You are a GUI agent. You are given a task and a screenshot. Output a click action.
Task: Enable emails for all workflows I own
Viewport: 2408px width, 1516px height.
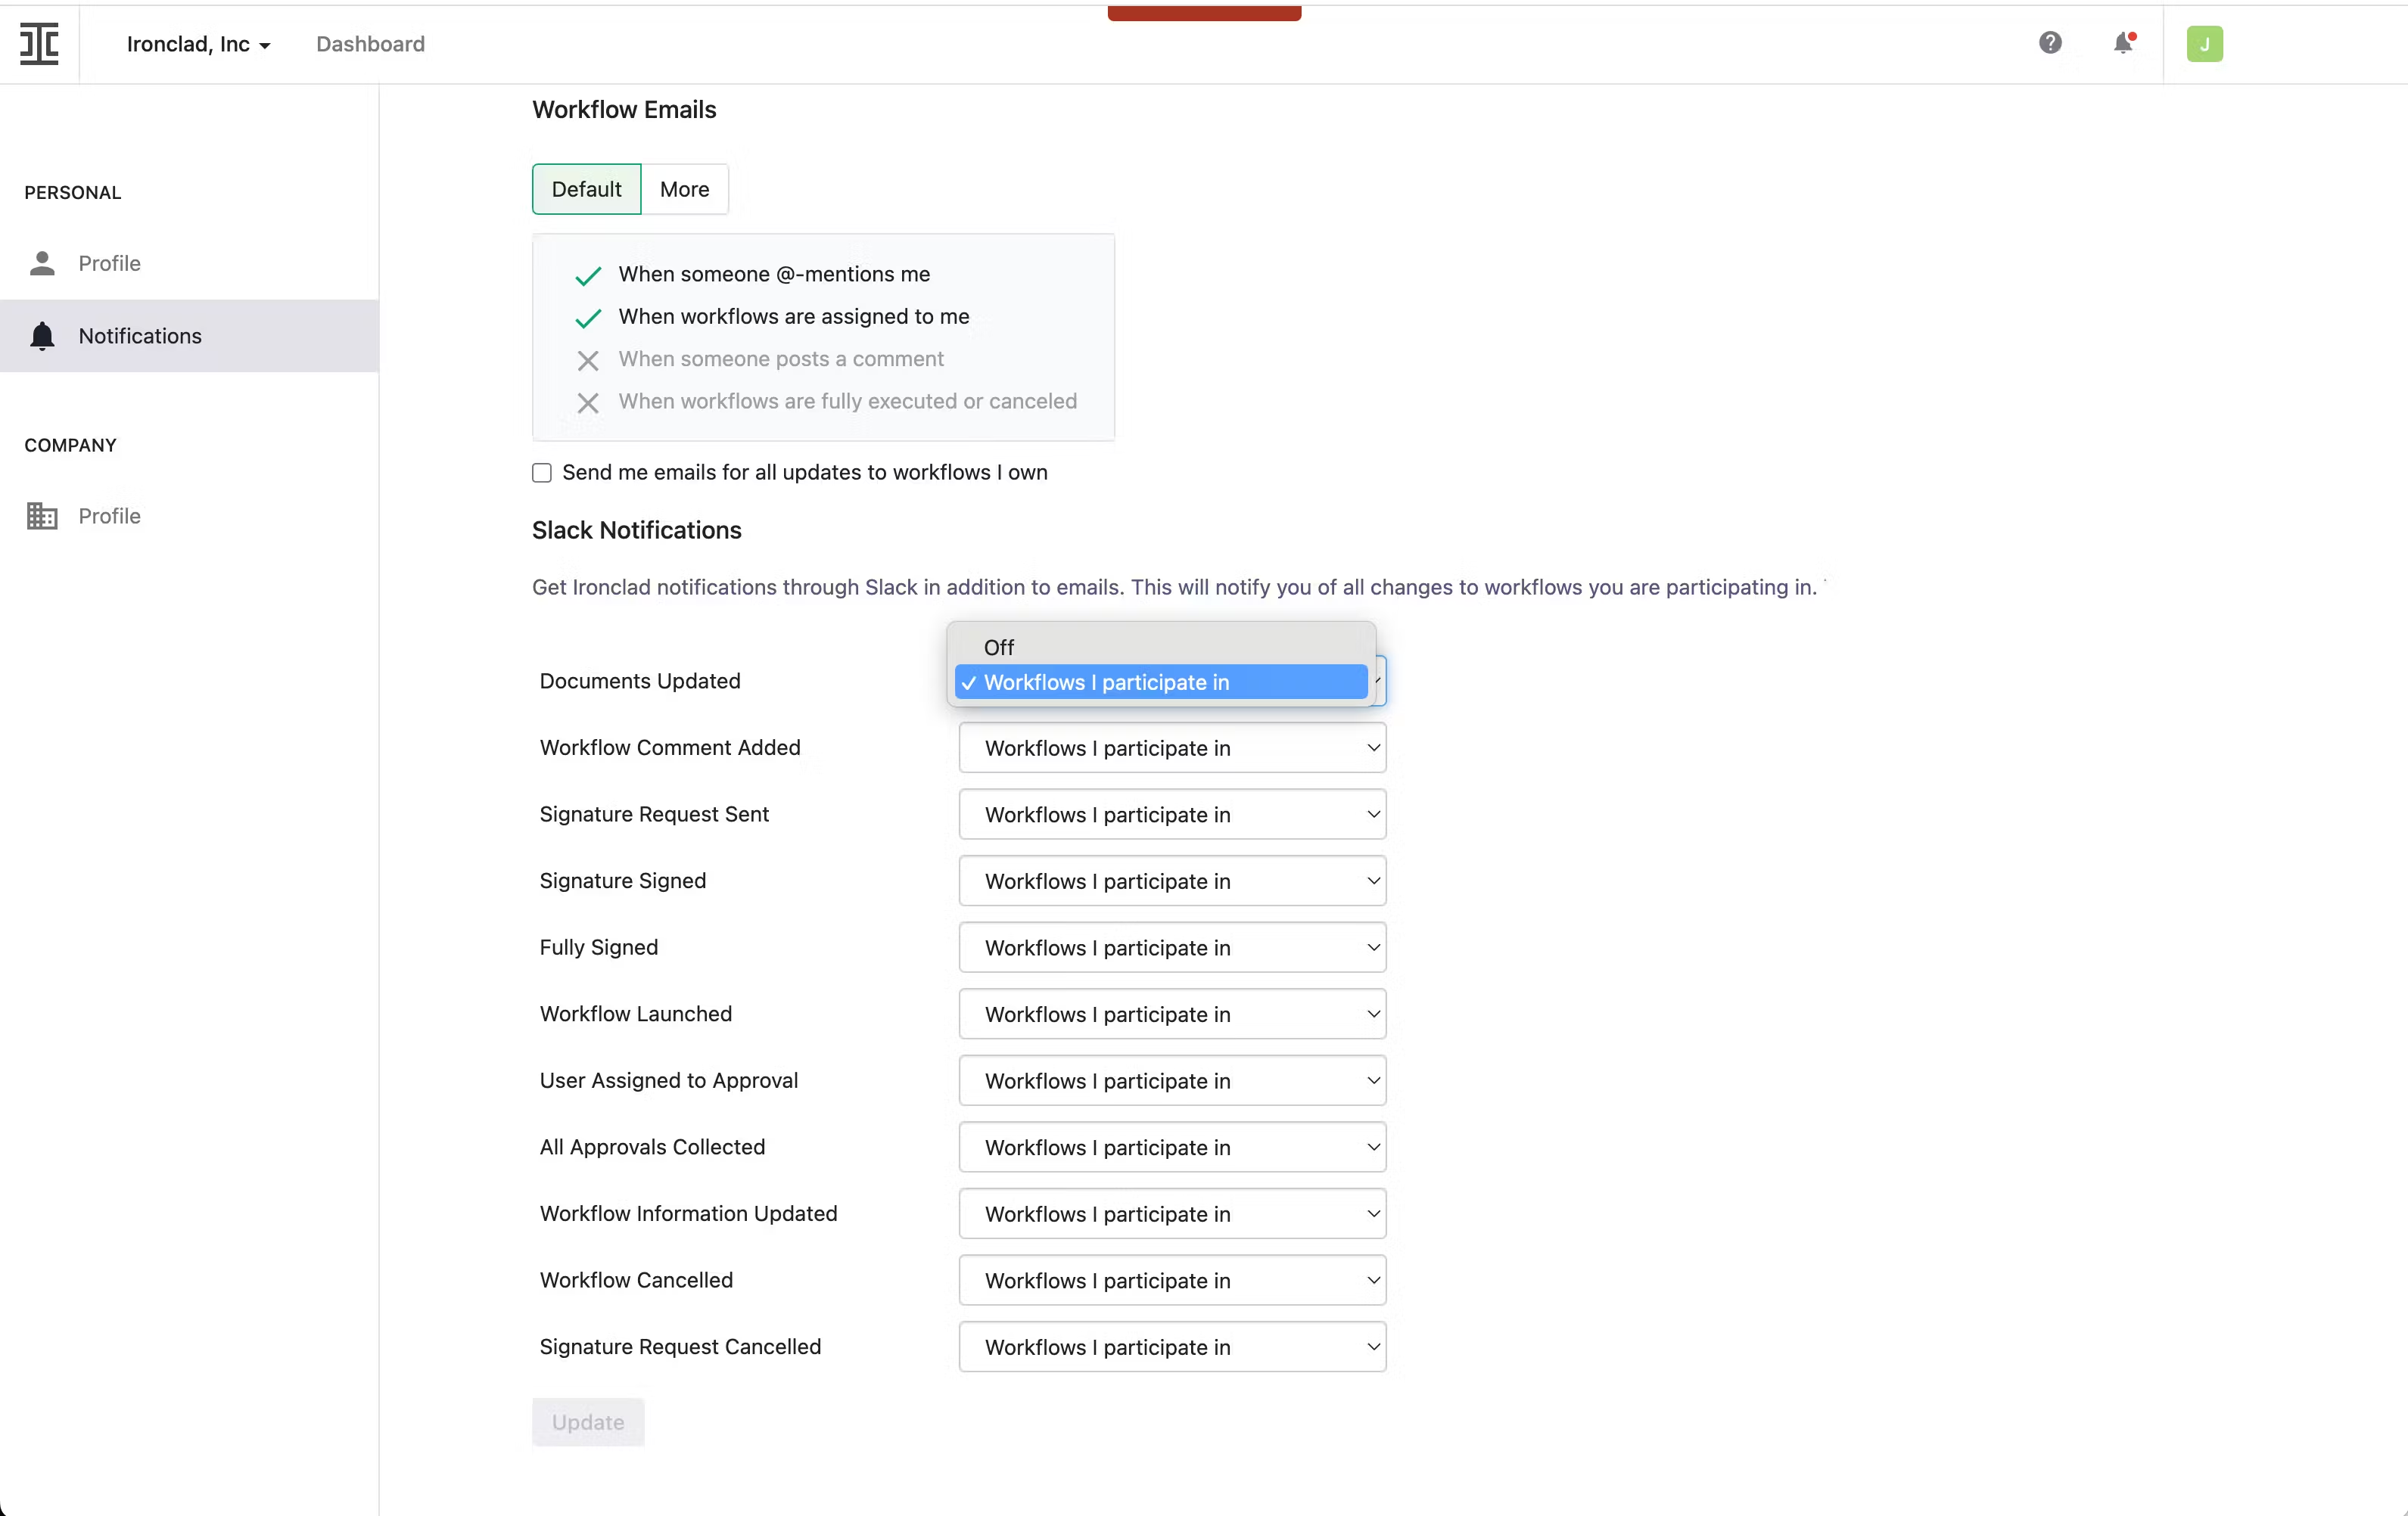tap(542, 473)
